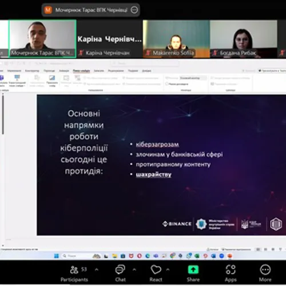Screen dimensions: 286x286
Task: Open the 'Переходи' ribbon tab
Action: click(x=49, y=71)
